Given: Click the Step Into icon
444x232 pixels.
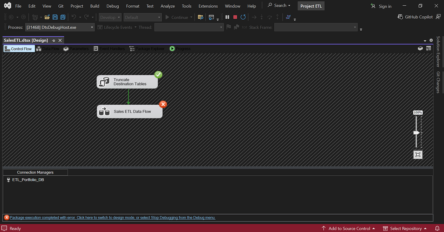Looking at the screenshot, I should tap(262, 17).
